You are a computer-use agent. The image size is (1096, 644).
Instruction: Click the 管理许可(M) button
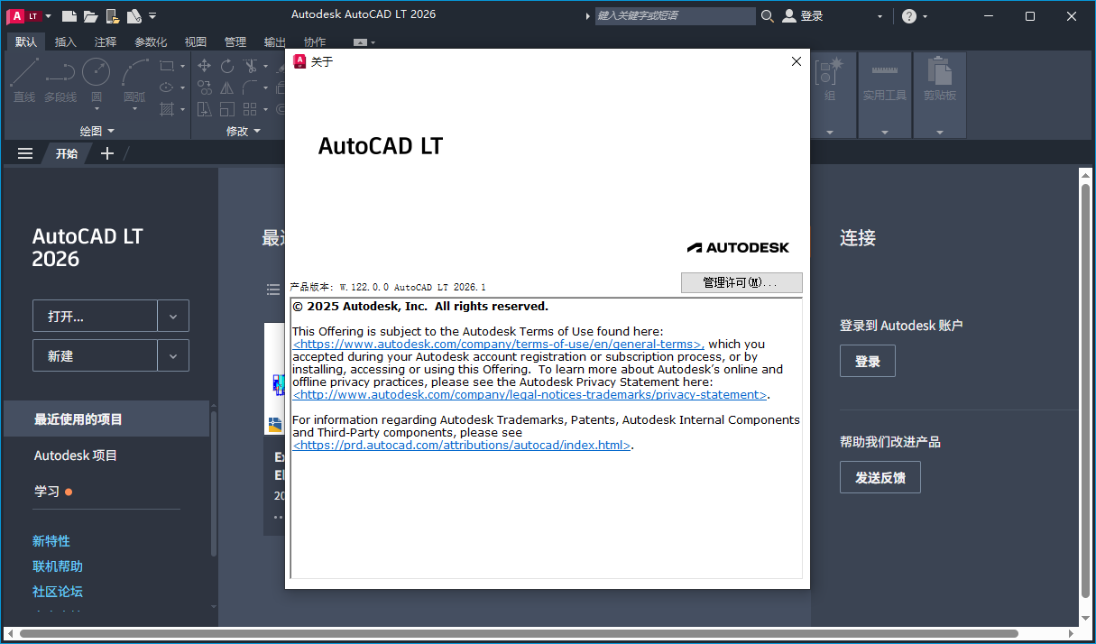(x=741, y=282)
